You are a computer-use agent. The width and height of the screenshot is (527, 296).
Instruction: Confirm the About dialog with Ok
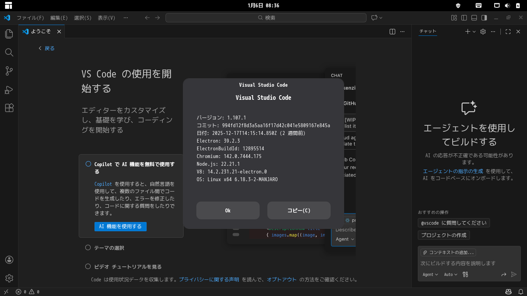tap(228, 210)
